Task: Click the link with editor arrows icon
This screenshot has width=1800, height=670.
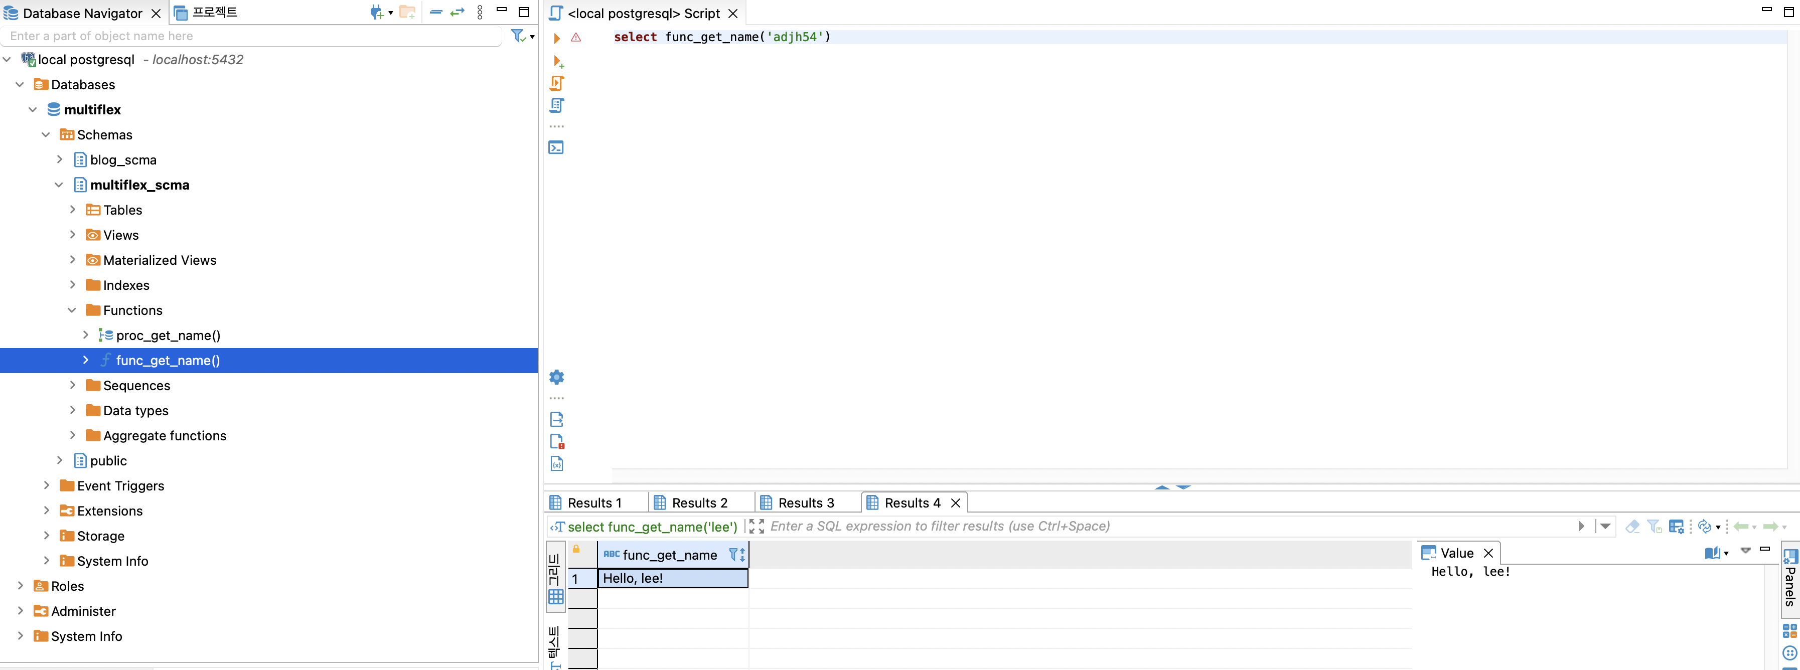Action: tap(457, 13)
